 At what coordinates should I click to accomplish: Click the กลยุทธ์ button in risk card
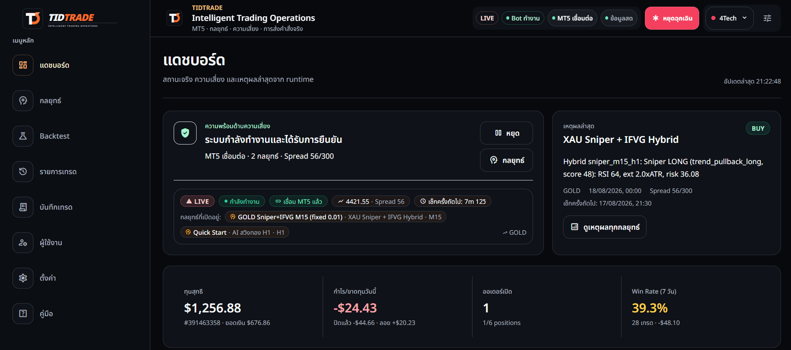(x=506, y=160)
